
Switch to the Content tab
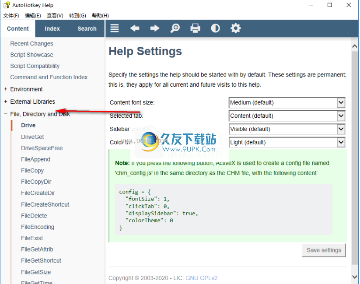pyautogui.click(x=17, y=28)
